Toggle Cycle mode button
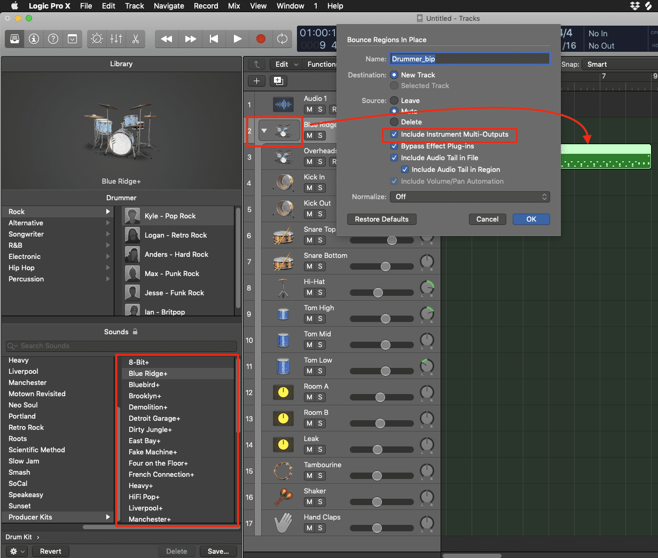 pyautogui.click(x=282, y=39)
